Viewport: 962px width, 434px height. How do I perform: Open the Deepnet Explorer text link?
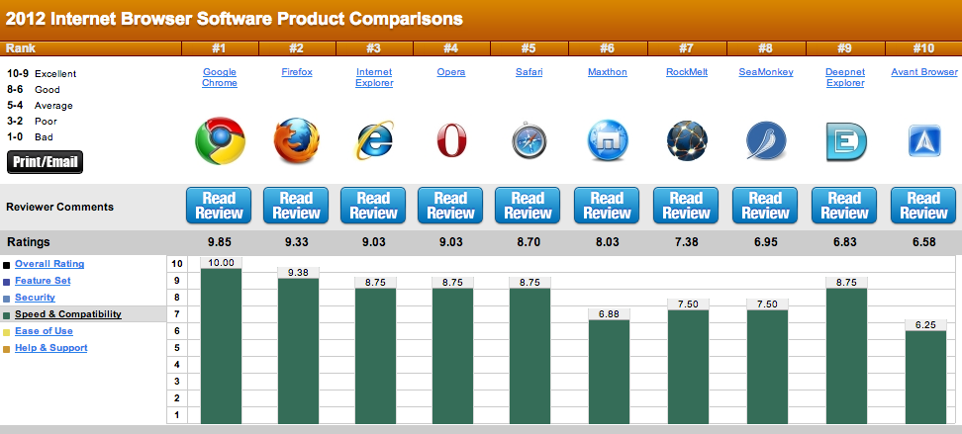(x=845, y=77)
